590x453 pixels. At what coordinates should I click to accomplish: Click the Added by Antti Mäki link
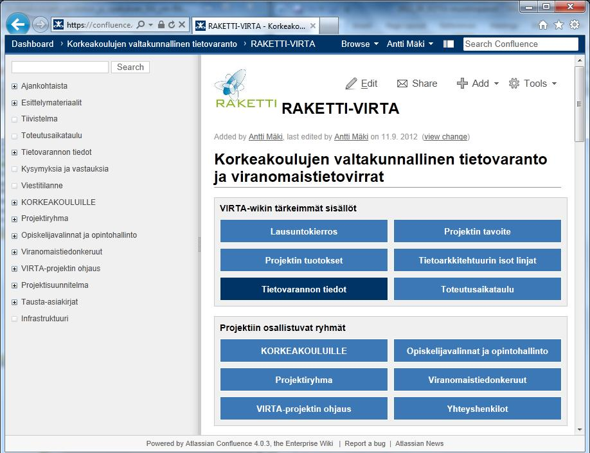point(265,137)
